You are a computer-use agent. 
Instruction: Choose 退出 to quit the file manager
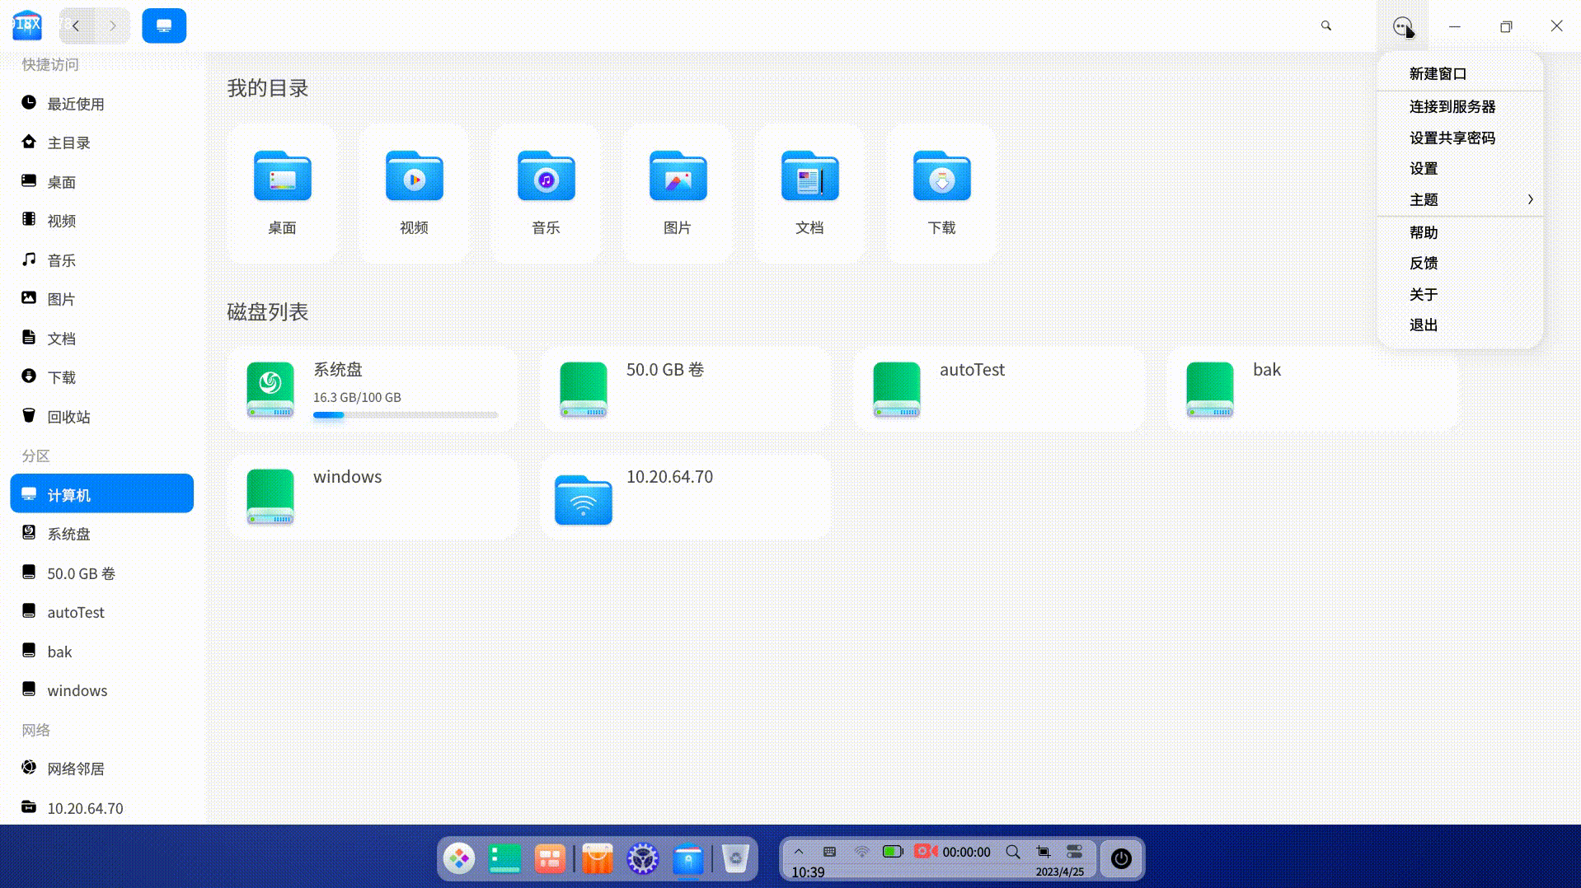[1460, 325]
